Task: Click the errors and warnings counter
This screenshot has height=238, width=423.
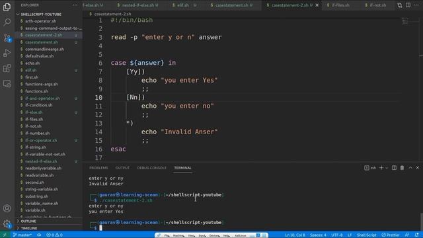Action: coord(54,235)
